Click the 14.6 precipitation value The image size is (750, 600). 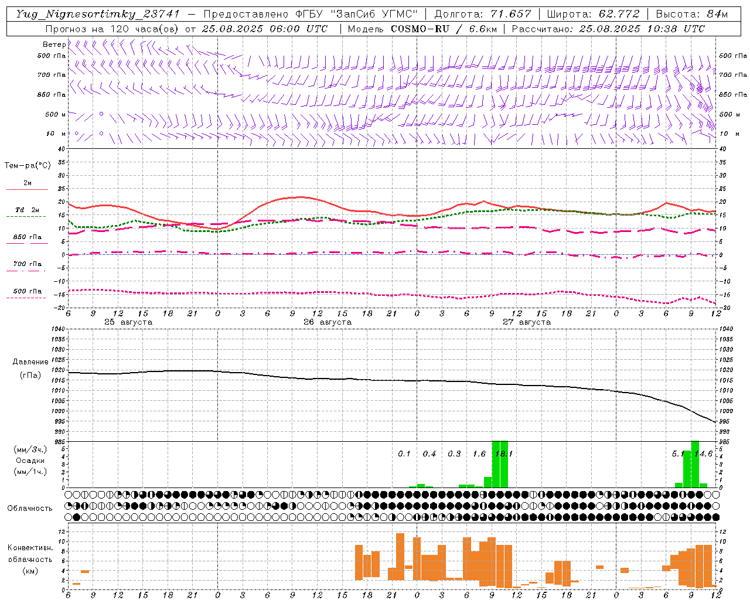pos(703,454)
